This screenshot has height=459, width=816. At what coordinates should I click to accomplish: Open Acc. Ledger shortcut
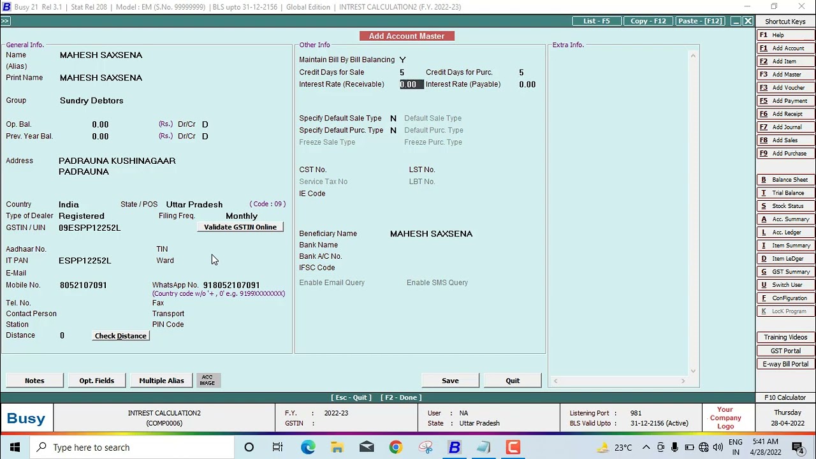point(785,232)
